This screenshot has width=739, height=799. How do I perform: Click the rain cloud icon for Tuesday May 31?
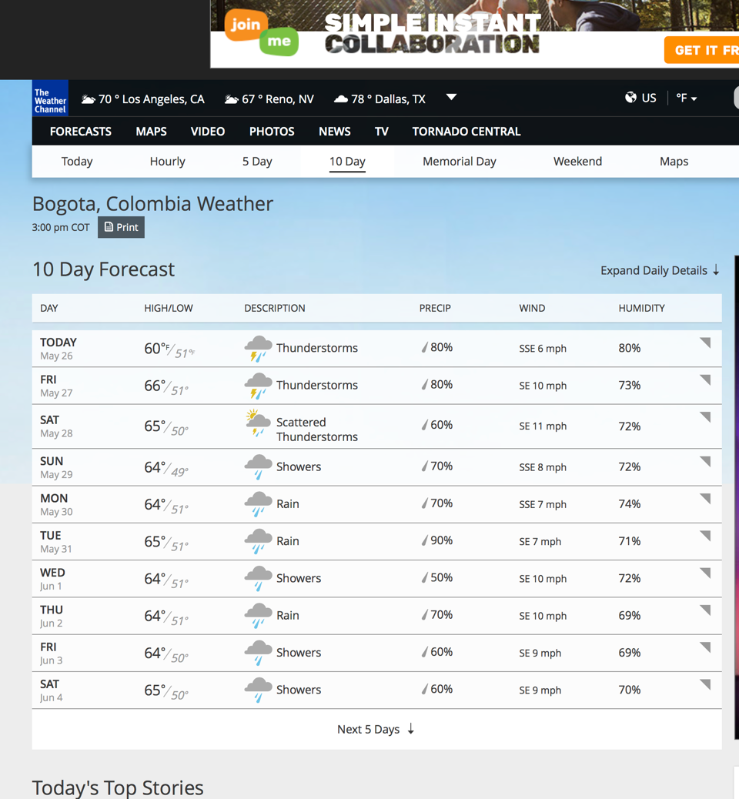[x=258, y=541]
